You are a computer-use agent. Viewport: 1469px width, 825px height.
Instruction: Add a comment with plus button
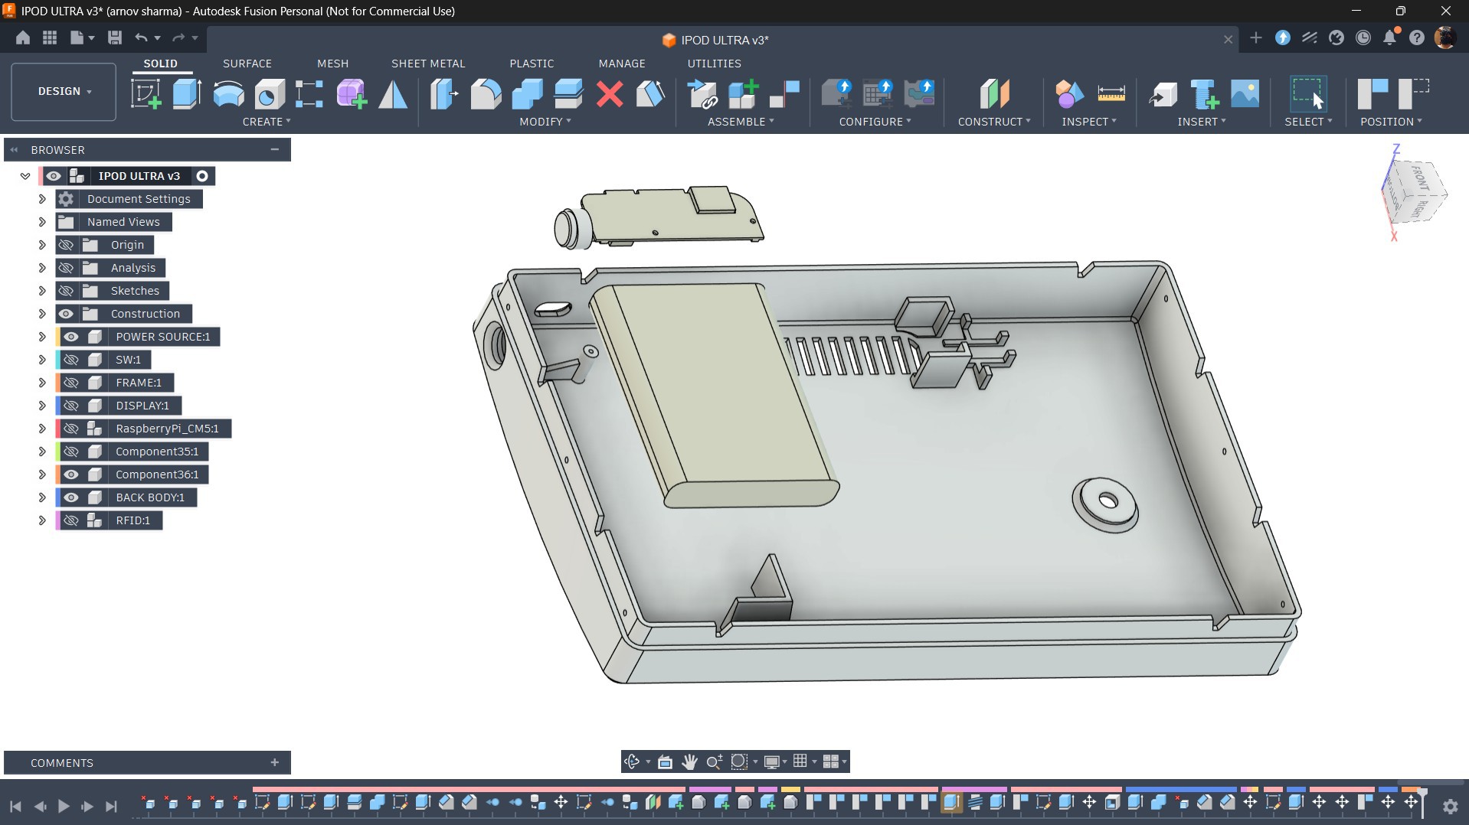pyautogui.click(x=274, y=762)
